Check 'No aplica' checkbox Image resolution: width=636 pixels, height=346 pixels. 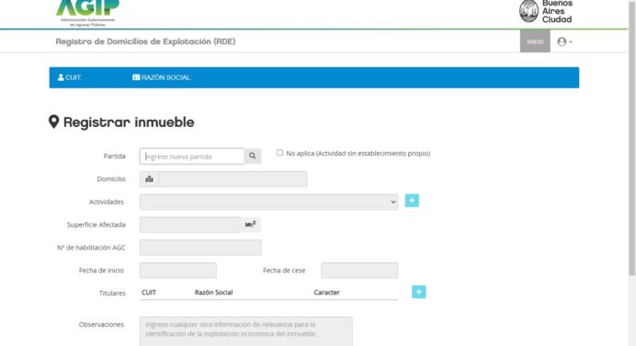point(280,153)
